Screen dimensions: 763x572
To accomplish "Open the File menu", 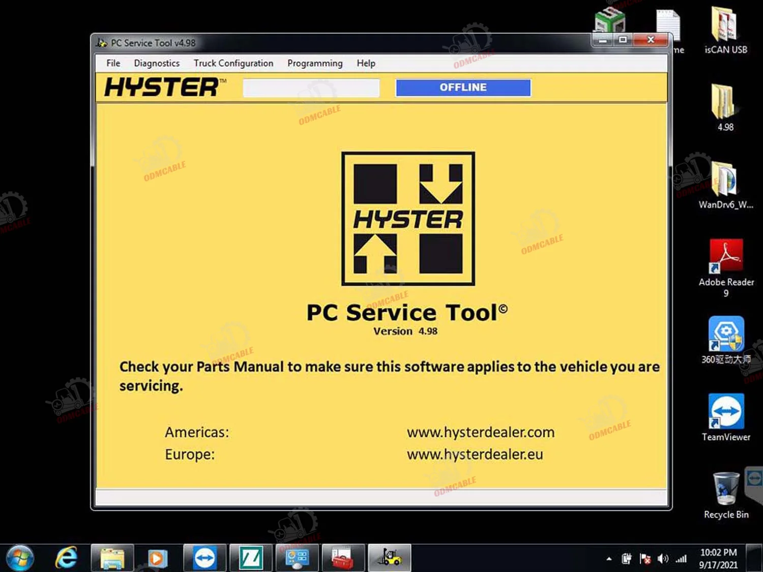I will [x=113, y=63].
